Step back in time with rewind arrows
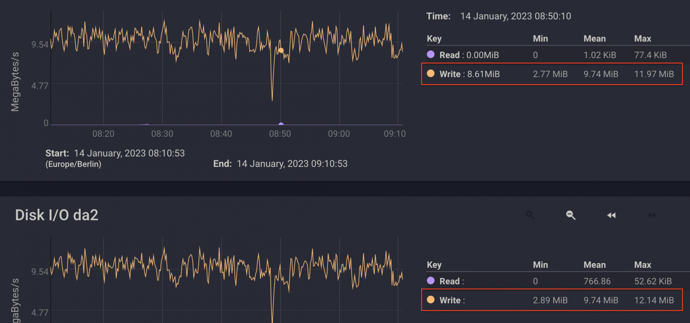 611,215
